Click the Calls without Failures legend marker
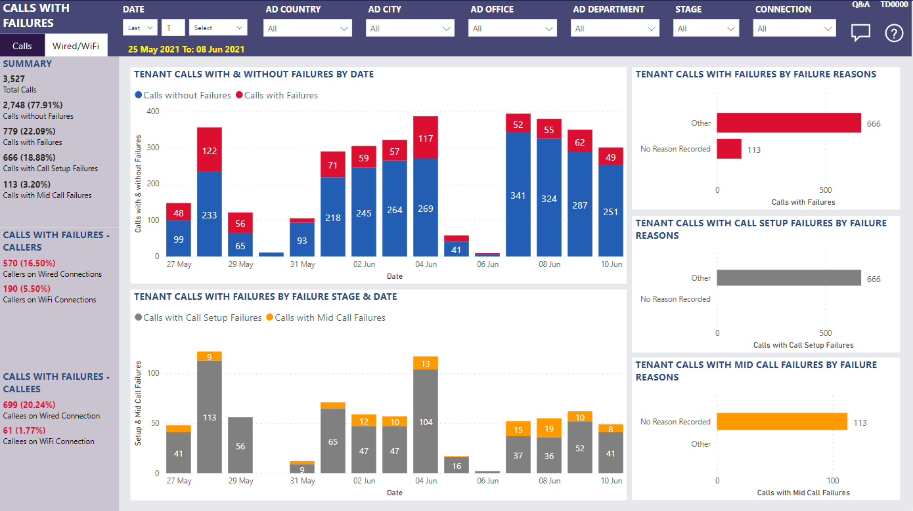The image size is (913, 511). [139, 95]
